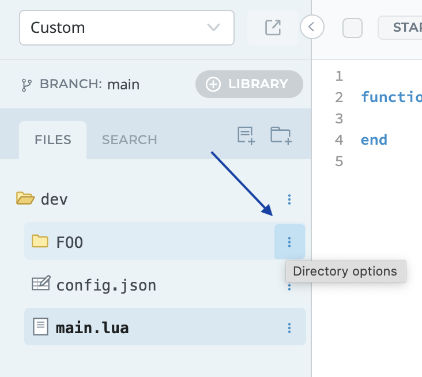The height and width of the screenshot is (377, 422).
Task: Open the Custom dropdown
Action: pyautogui.click(x=127, y=27)
